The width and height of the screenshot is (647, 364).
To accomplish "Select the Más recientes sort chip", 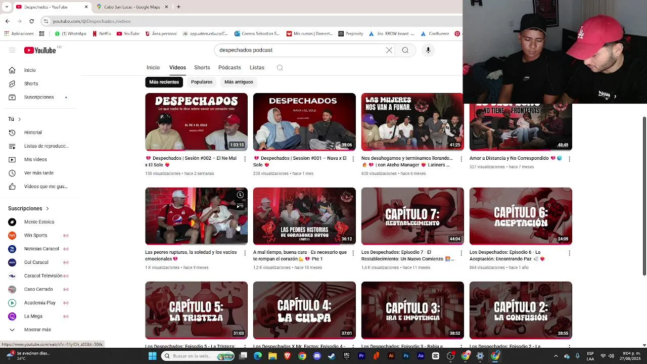I will [164, 82].
